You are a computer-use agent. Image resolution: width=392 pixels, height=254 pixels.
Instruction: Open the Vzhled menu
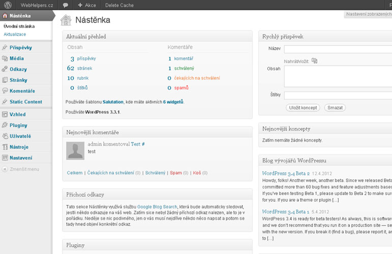point(17,114)
